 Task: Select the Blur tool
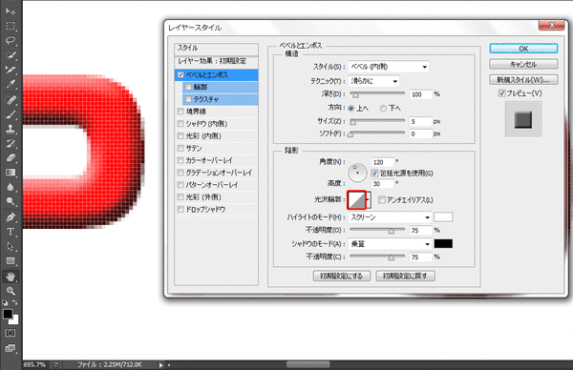[x=11, y=187]
